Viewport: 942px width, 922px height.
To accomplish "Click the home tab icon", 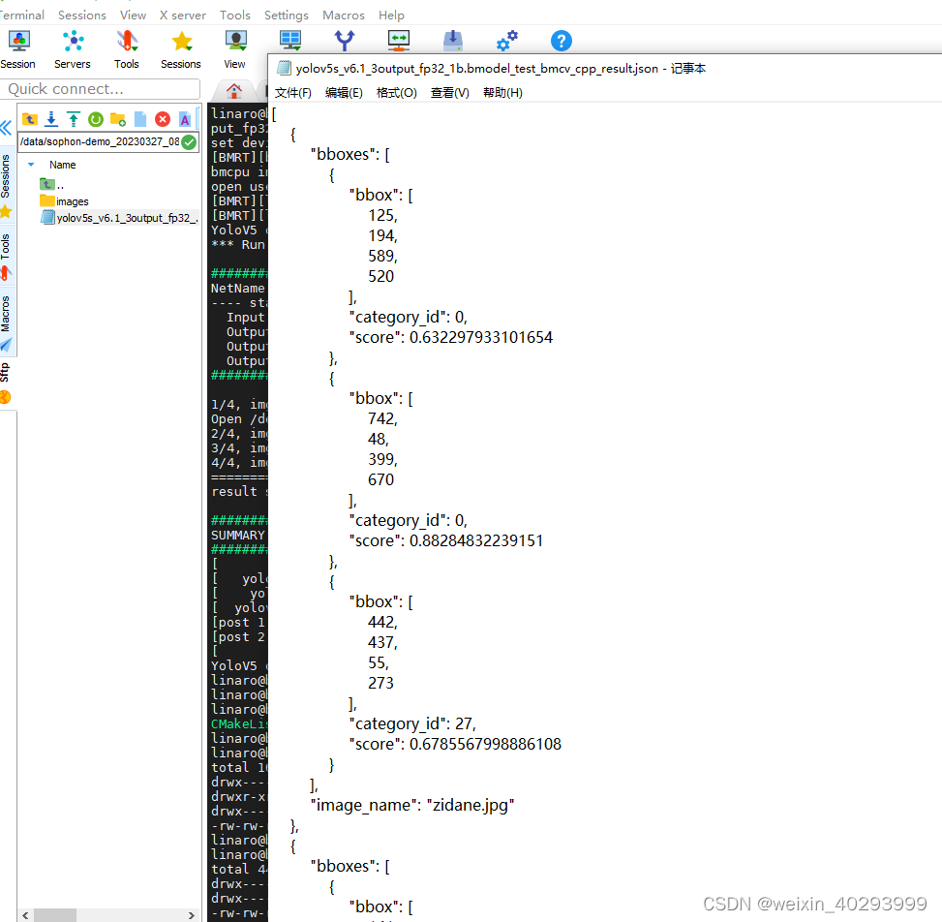I will pos(233,91).
